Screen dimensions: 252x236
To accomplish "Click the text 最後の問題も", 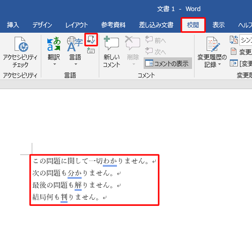I will click(53, 185).
